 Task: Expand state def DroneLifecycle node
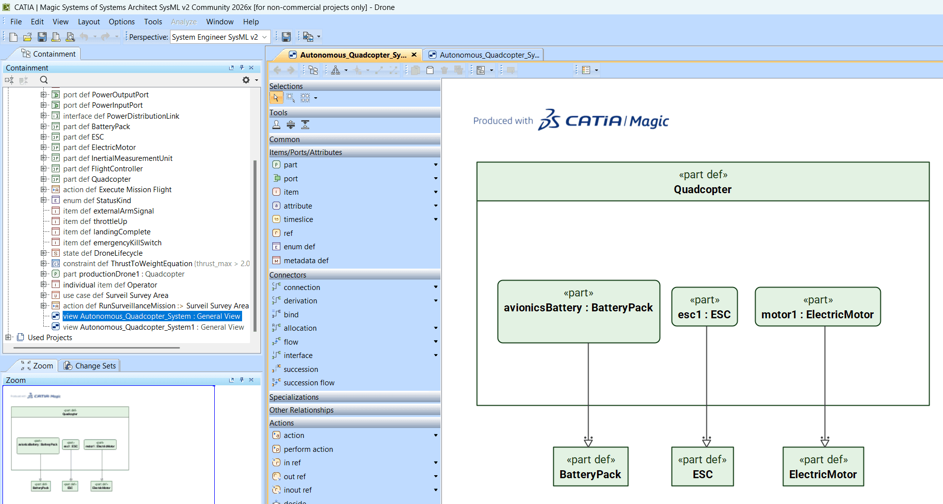(x=44, y=253)
